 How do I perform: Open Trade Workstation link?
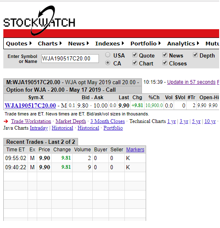tap(31, 121)
